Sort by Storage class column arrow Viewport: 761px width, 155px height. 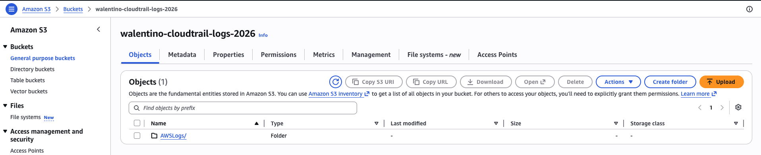[x=736, y=123]
